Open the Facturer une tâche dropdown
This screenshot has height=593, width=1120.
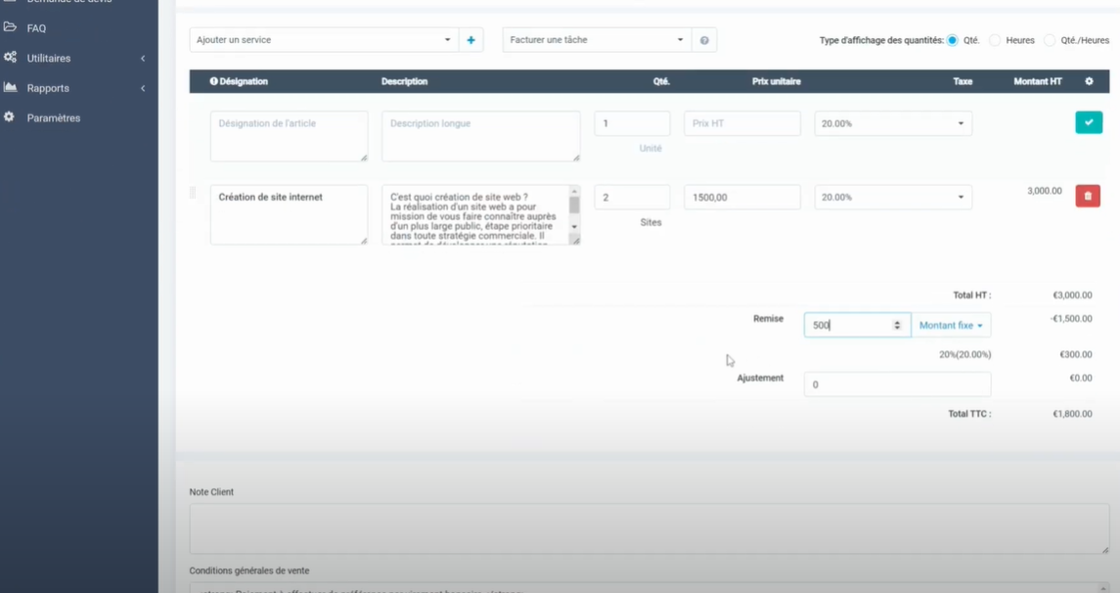[x=597, y=40]
